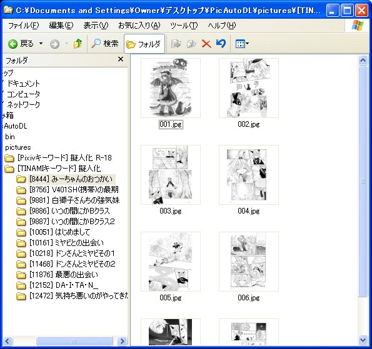Click the Move To folder icon
372x349 pixels.
(x=176, y=44)
